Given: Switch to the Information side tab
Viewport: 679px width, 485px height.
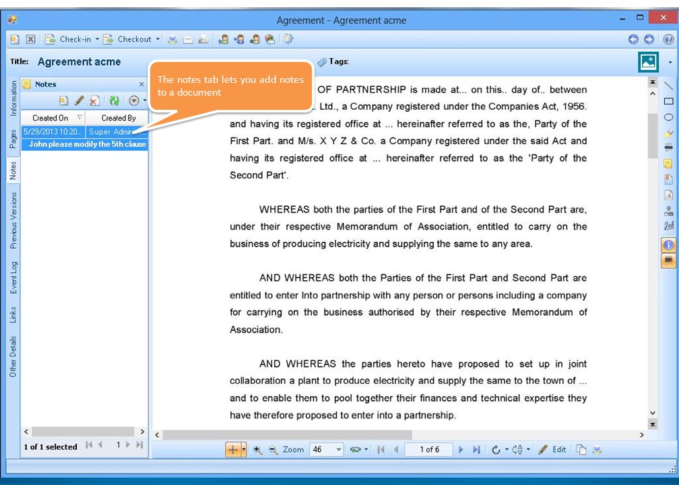Looking at the screenshot, I should coord(13,98).
